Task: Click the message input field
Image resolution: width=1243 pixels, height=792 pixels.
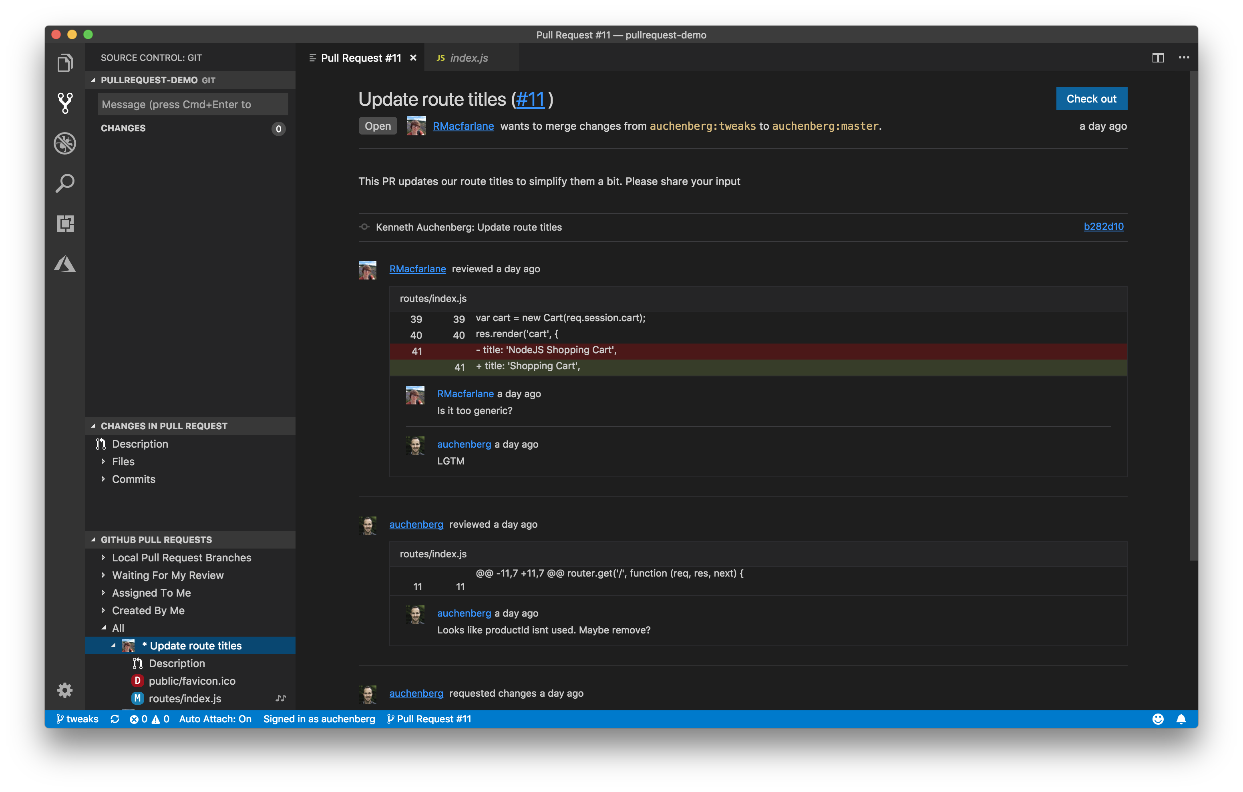Action: pos(192,103)
